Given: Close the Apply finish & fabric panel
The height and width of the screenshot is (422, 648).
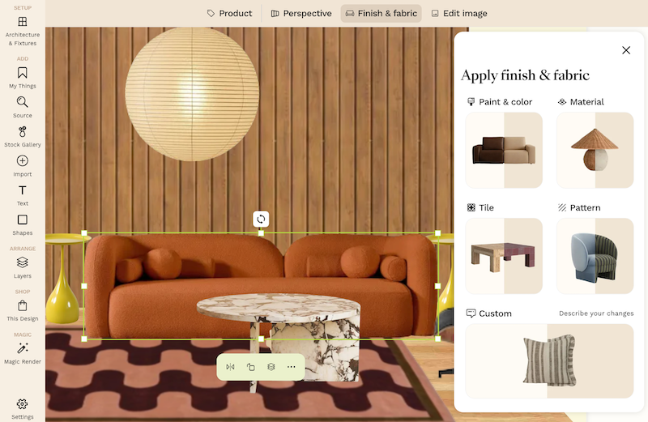Looking at the screenshot, I should pyautogui.click(x=626, y=50).
